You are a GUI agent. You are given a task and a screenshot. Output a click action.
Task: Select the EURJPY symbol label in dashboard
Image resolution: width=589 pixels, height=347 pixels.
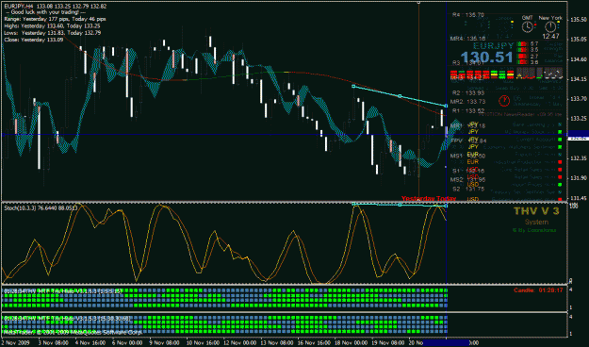[493, 46]
